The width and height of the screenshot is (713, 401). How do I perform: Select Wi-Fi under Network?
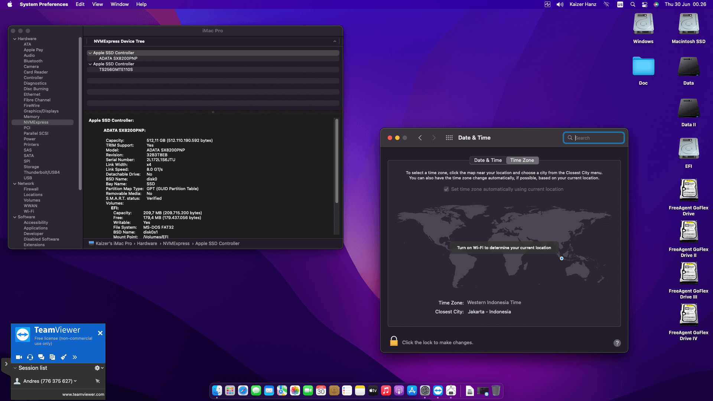click(29, 211)
